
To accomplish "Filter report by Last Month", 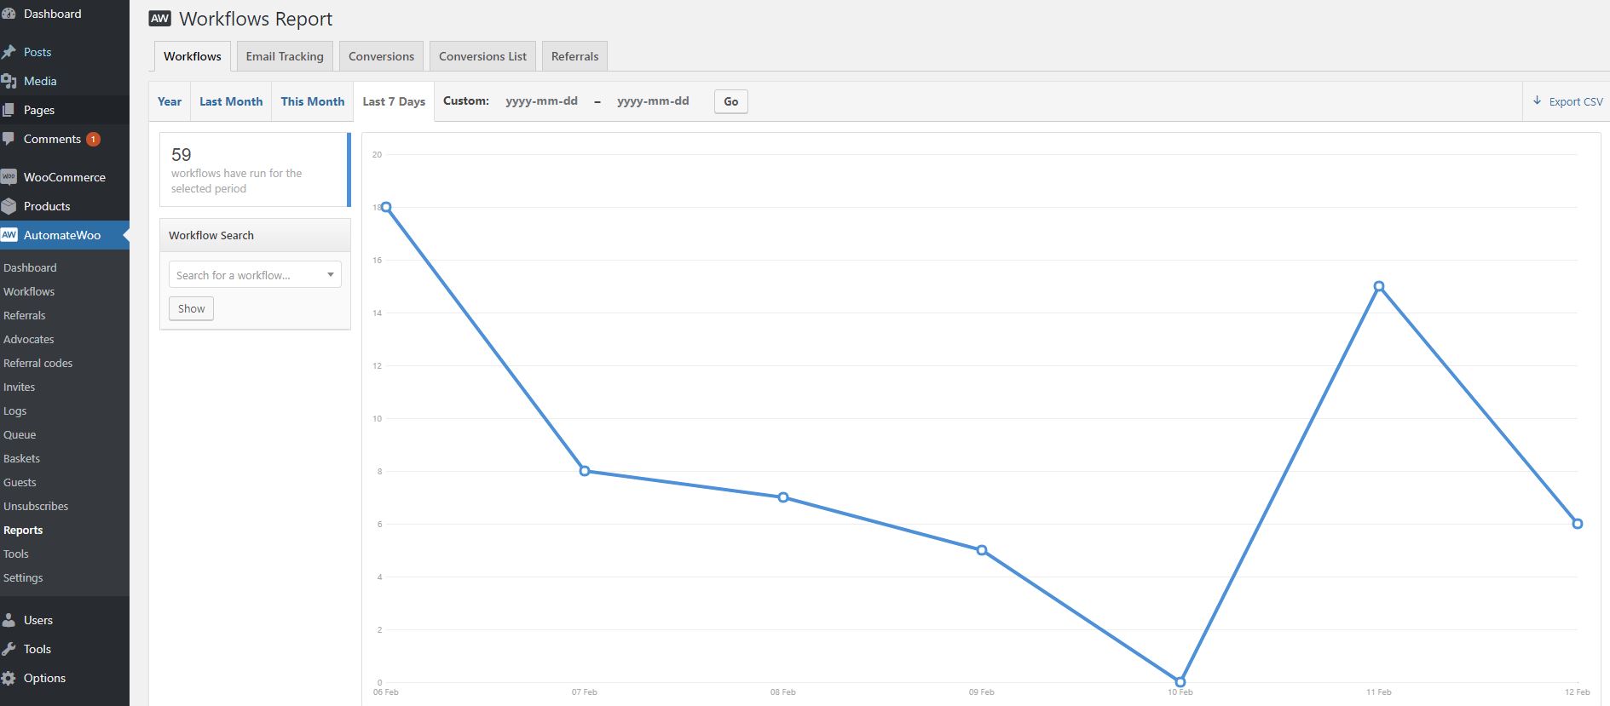I will (x=231, y=101).
